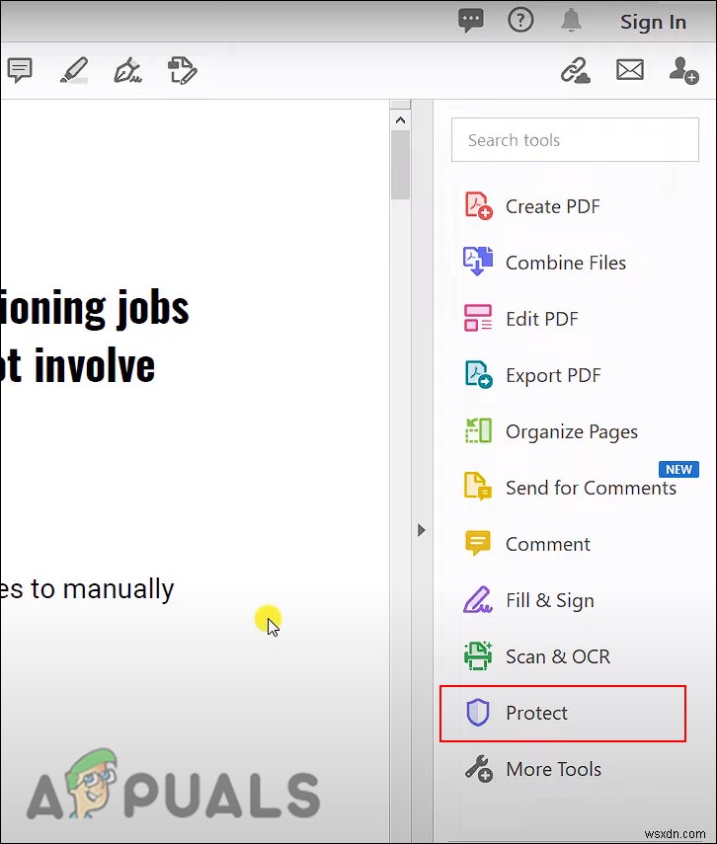
Task: Click the Search tools field
Action: [x=575, y=140]
